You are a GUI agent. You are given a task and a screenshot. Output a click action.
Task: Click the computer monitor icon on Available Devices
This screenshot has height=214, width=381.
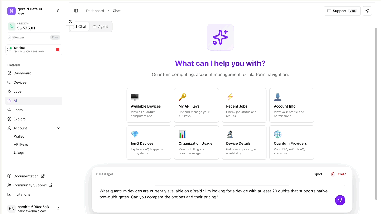point(135,97)
